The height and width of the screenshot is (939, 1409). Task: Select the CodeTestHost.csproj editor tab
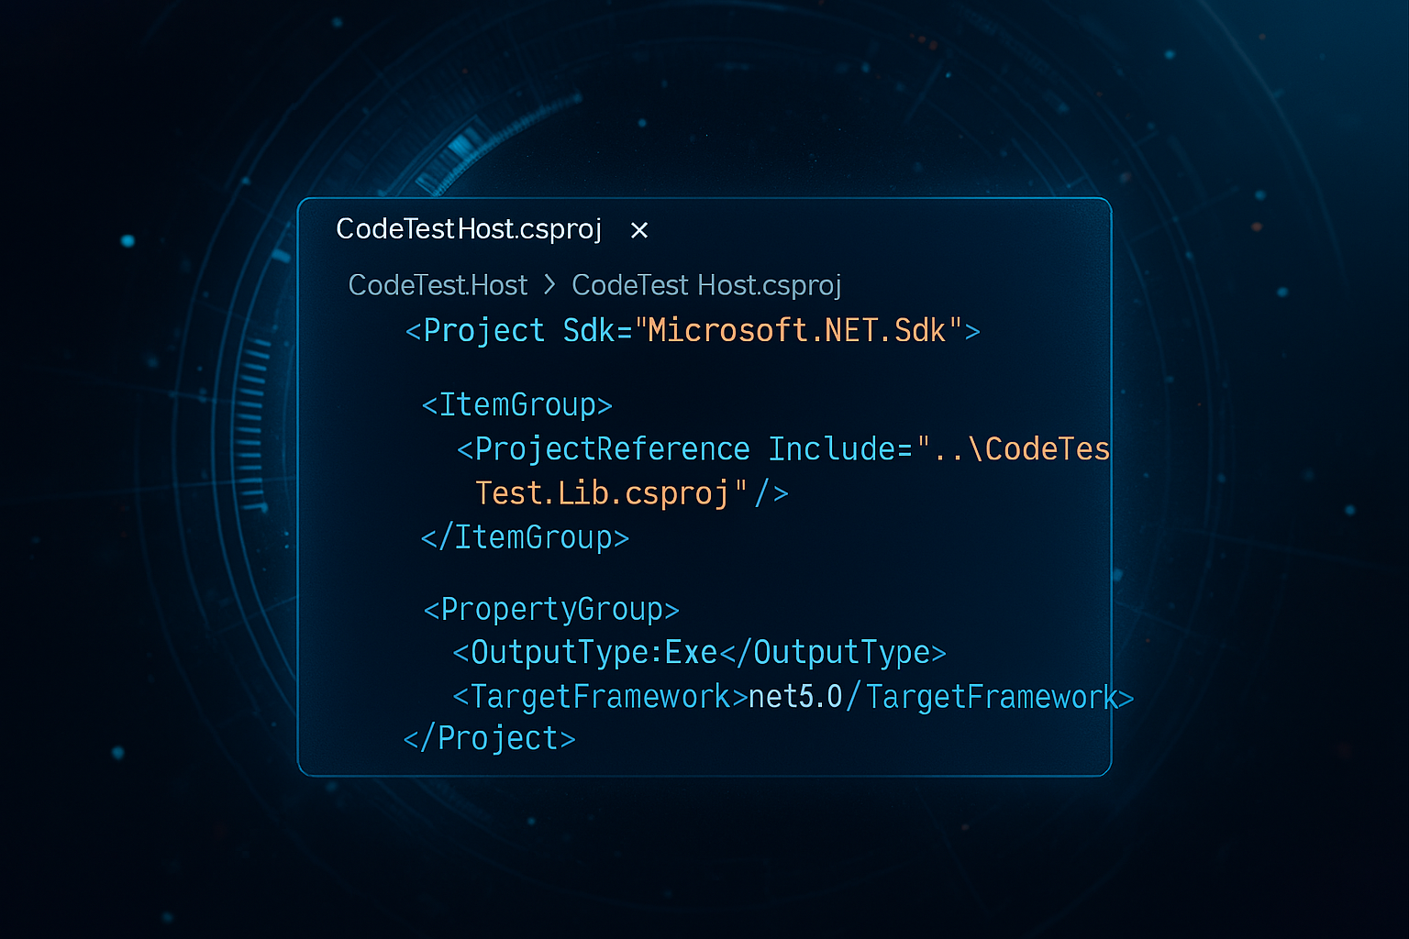469,229
